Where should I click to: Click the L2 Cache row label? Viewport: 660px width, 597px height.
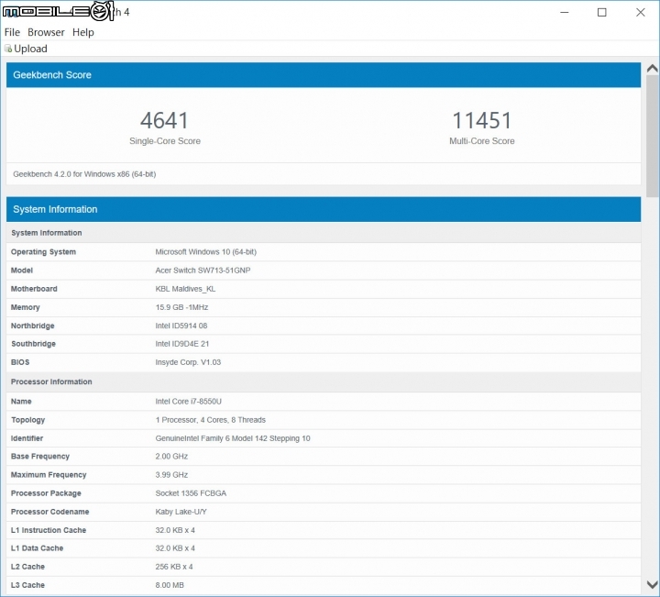click(27, 567)
